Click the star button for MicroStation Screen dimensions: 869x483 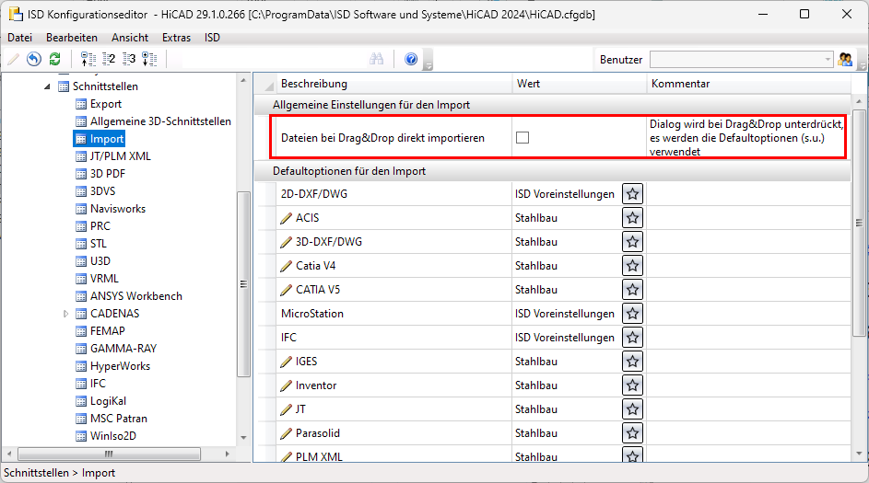click(x=632, y=314)
